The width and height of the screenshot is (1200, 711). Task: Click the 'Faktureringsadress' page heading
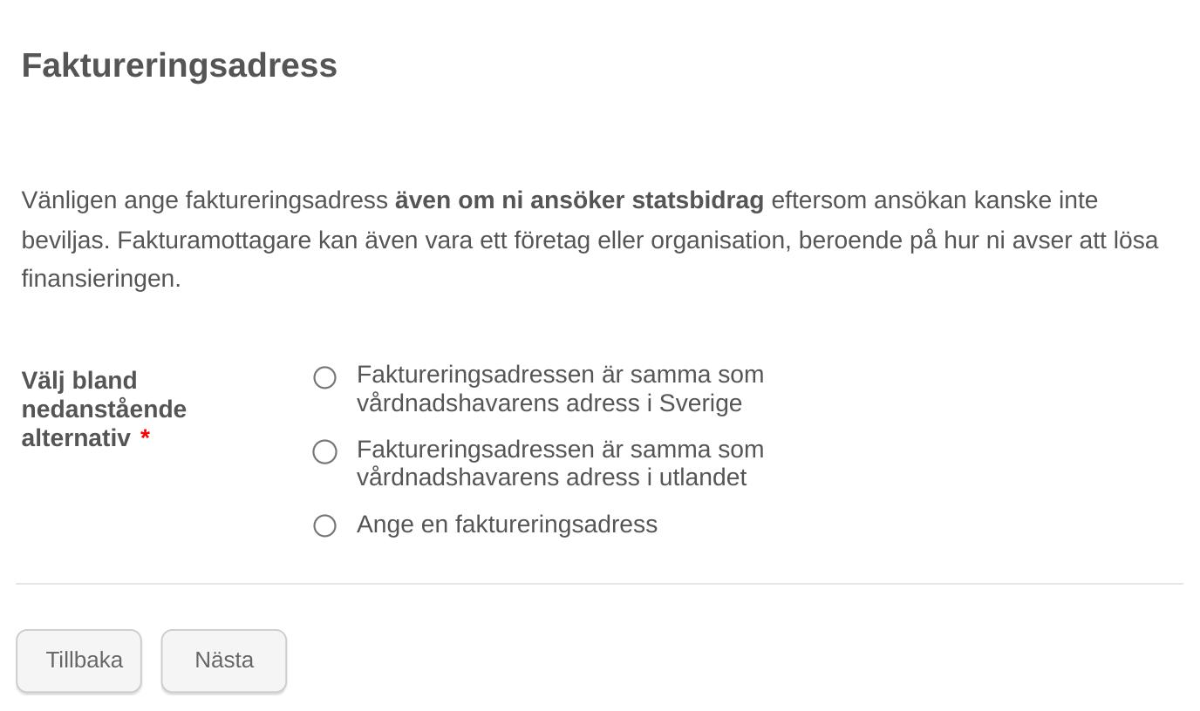click(180, 66)
